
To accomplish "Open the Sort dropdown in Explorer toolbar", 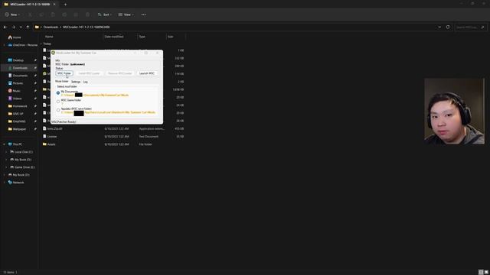I will click(x=105, y=15).
